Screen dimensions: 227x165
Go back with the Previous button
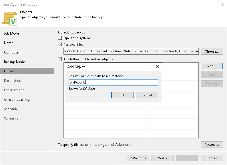(x=138, y=158)
